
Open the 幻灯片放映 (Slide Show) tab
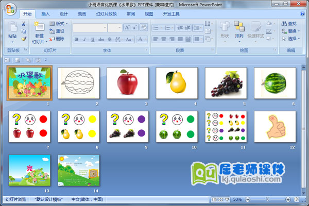[107, 14]
